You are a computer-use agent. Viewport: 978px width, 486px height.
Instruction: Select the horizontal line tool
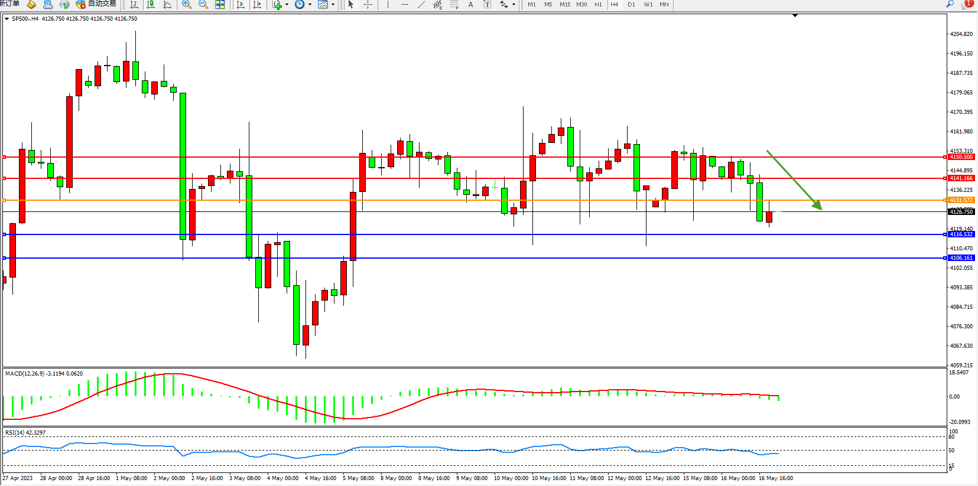pyautogui.click(x=405, y=5)
